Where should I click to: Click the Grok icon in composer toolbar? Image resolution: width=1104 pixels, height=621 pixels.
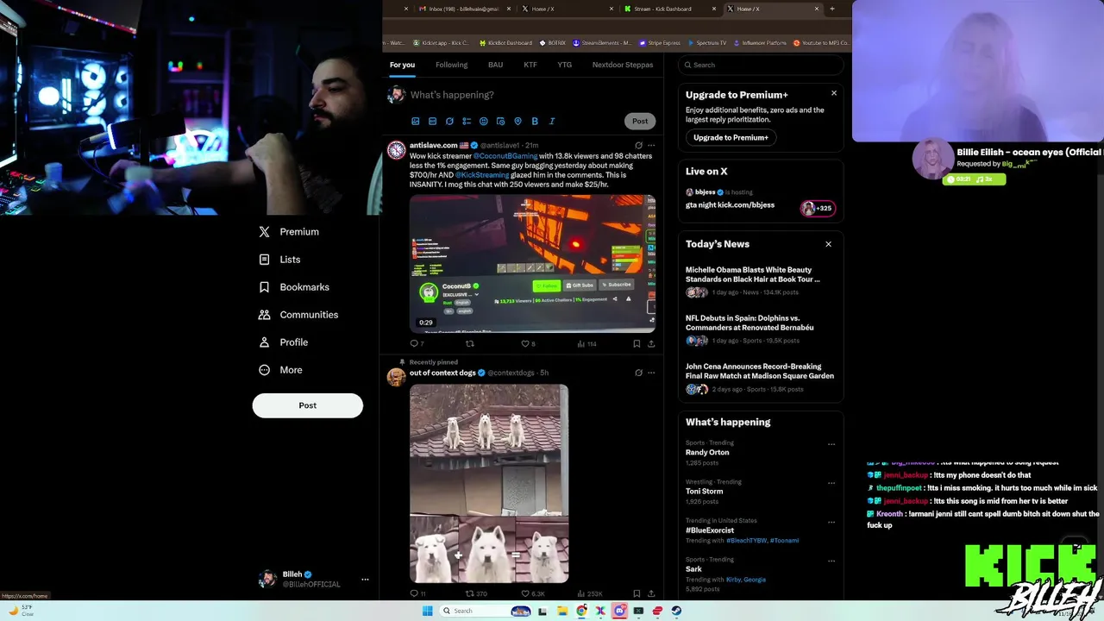pyautogui.click(x=449, y=122)
